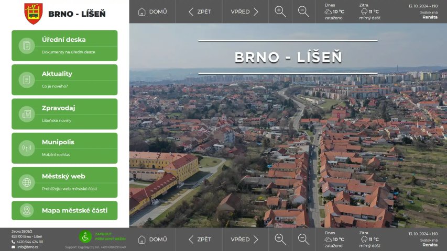Image resolution: width=447 pixels, height=251 pixels.
Task: Click the Munipolis broadcast signal icon
Action: click(x=27, y=148)
